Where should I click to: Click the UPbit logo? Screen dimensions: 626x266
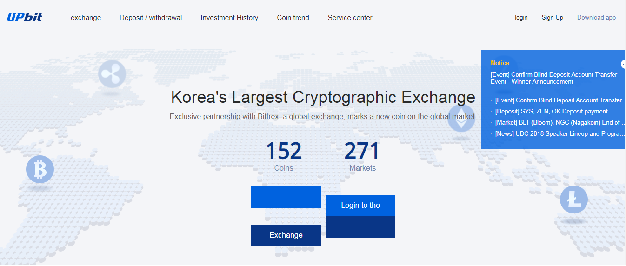(x=25, y=17)
